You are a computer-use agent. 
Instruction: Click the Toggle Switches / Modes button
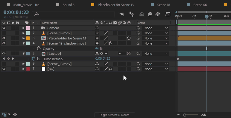(x=114, y=115)
